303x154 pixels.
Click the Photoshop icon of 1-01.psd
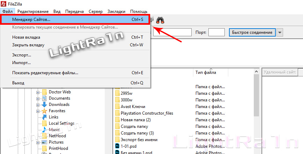(x=117, y=146)
